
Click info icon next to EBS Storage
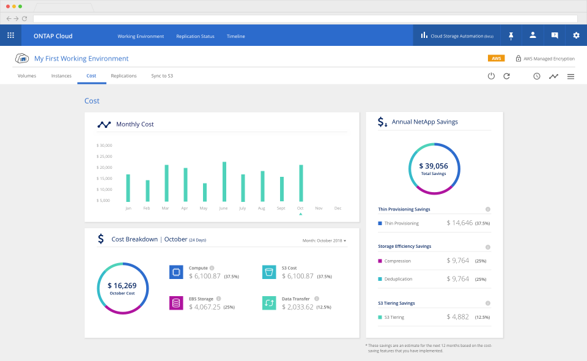pos(219,299)
